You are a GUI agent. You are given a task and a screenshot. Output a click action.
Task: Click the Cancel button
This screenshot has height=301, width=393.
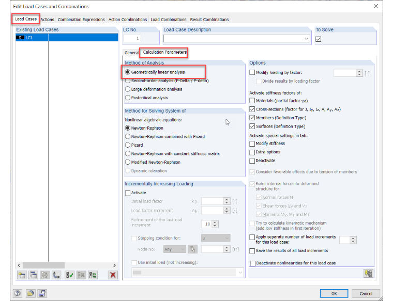pos(366,293)
